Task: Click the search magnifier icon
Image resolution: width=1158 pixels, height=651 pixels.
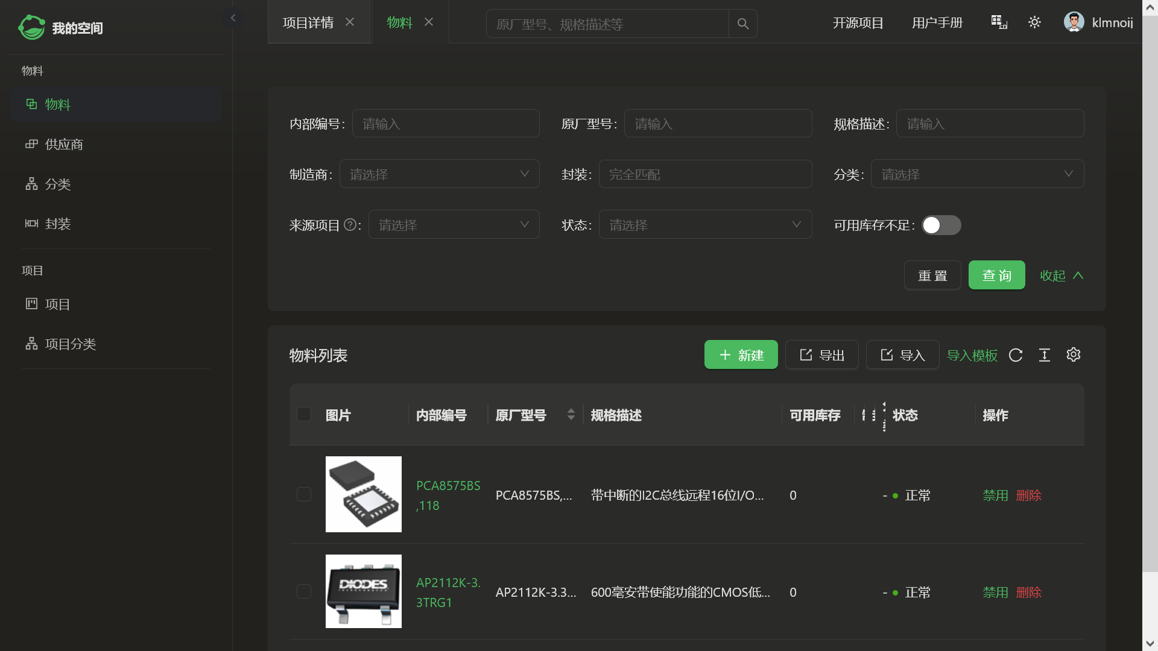Action: (742, 24)
